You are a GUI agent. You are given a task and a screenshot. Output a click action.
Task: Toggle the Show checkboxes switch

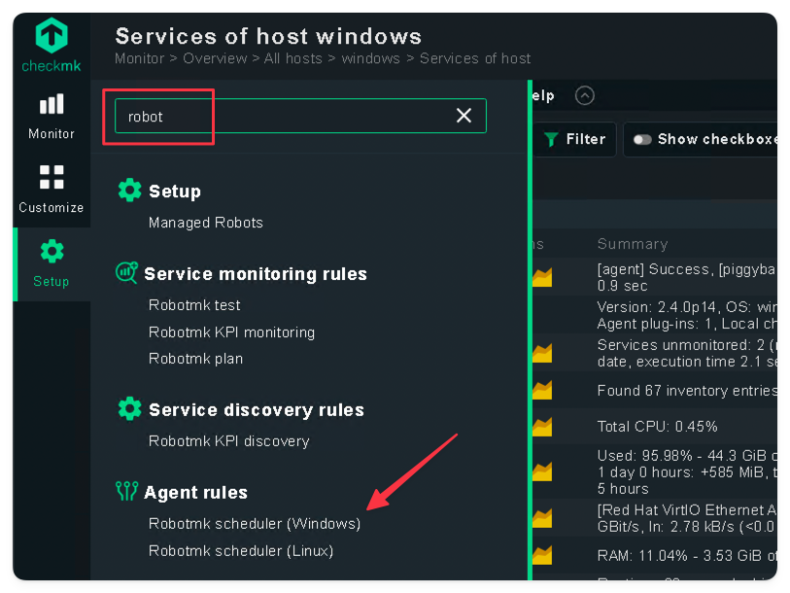tap(642, 139)
